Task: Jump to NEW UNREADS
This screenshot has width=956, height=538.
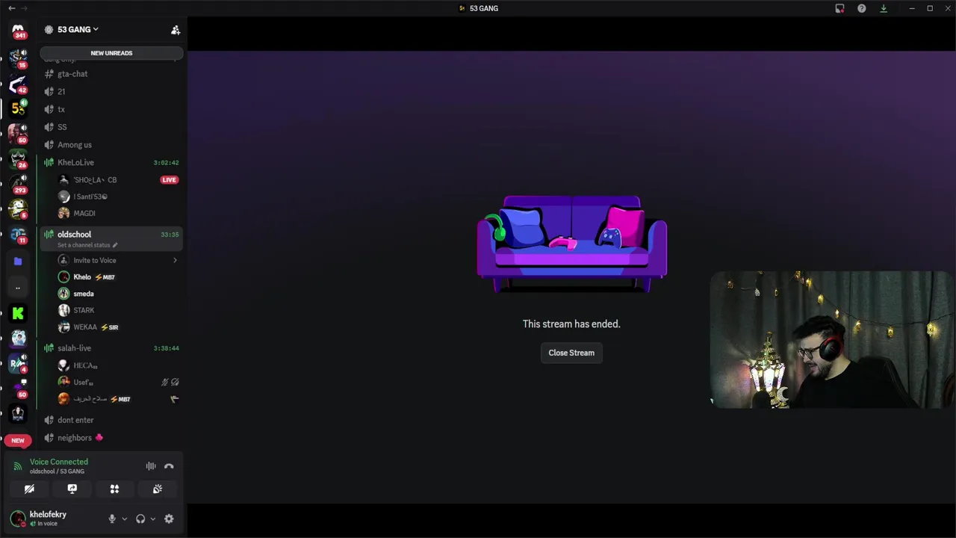Action: (111, 53)
